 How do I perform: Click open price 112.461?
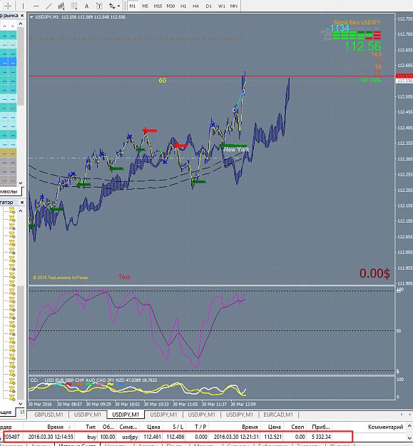tap(153, 437)
